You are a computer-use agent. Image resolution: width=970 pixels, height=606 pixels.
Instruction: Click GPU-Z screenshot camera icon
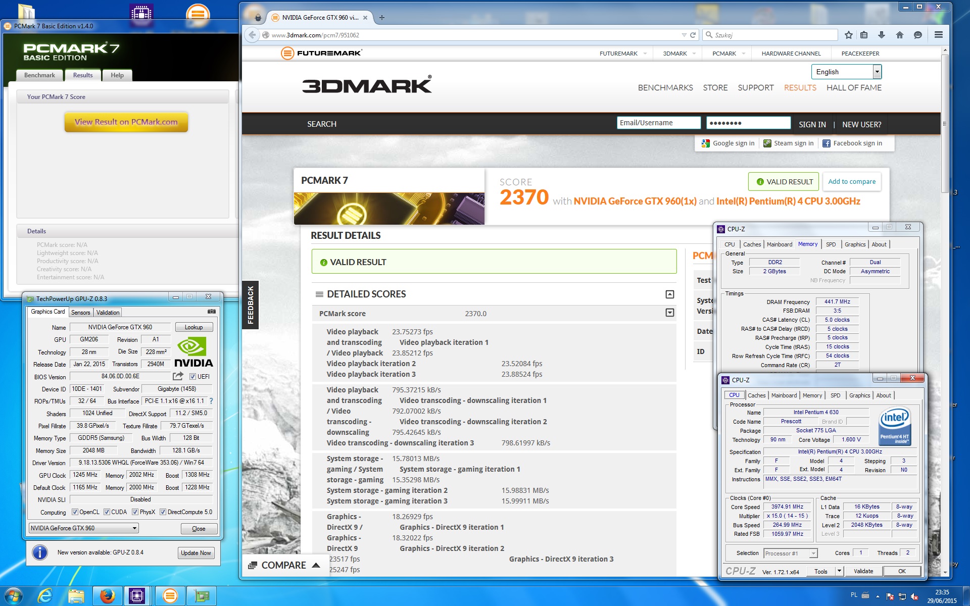pos(212,312)
